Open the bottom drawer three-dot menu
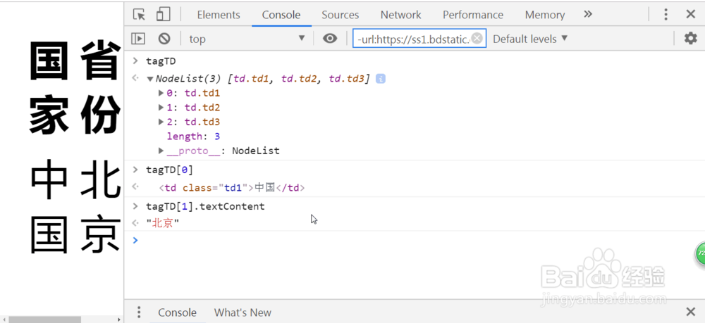 coord(140,312)
